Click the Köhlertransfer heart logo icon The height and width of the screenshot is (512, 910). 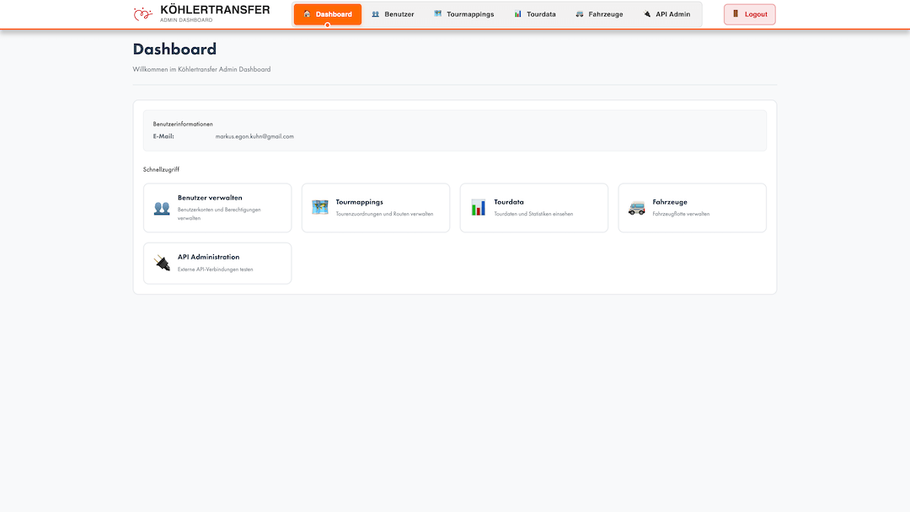tap(143, 14)
